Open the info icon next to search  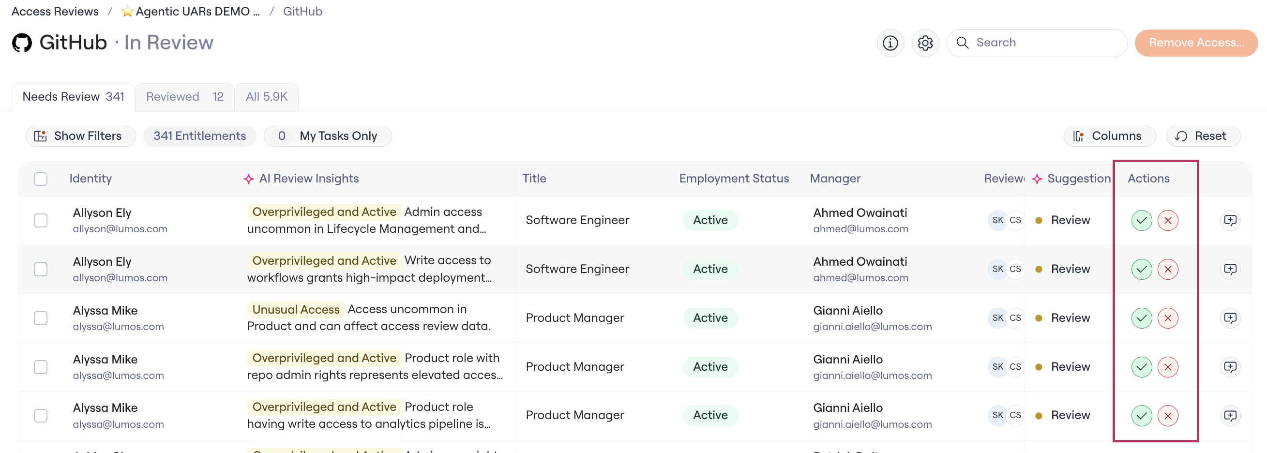click(x=890, y=43)
